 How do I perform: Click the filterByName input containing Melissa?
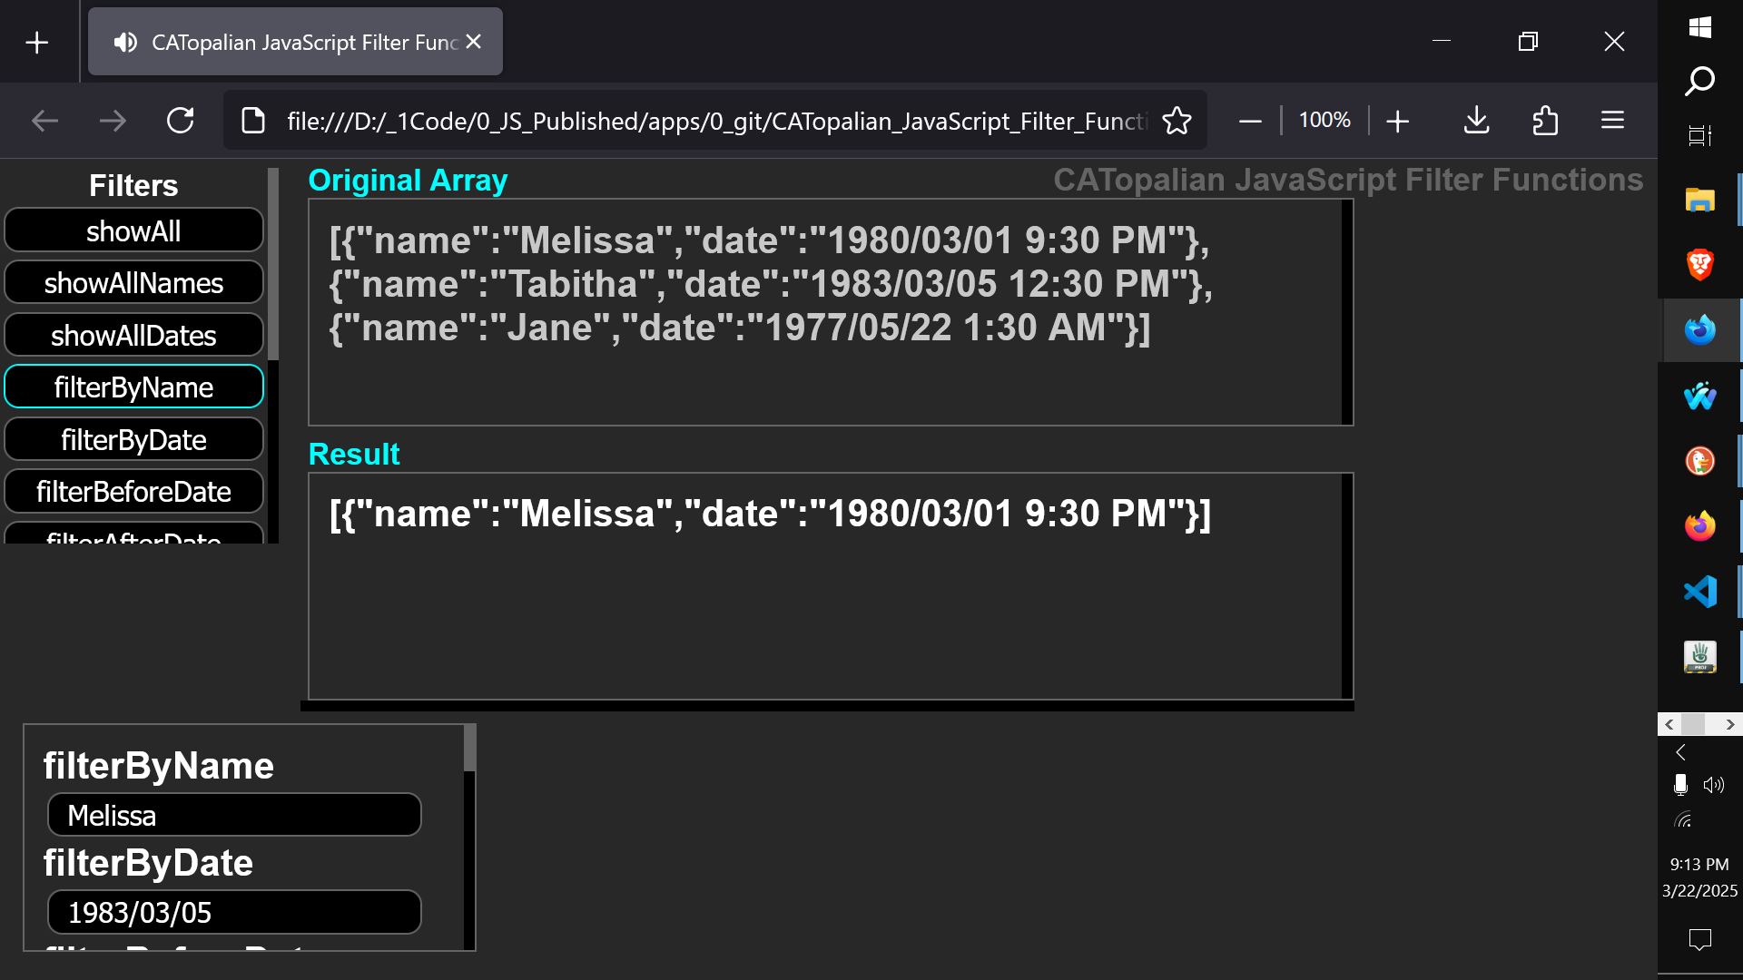234,815
